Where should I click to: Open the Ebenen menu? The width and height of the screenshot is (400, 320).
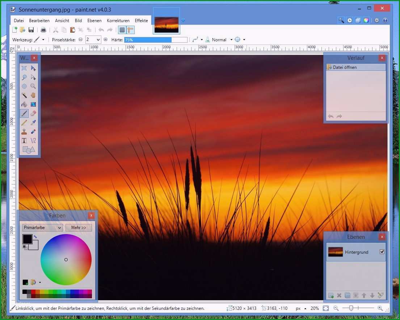tap(94, 20)
